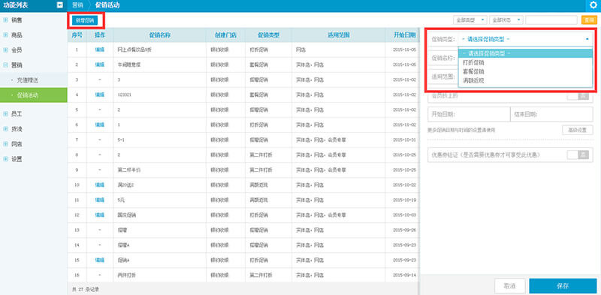Expand the 货流 menu group

(5, 129)
